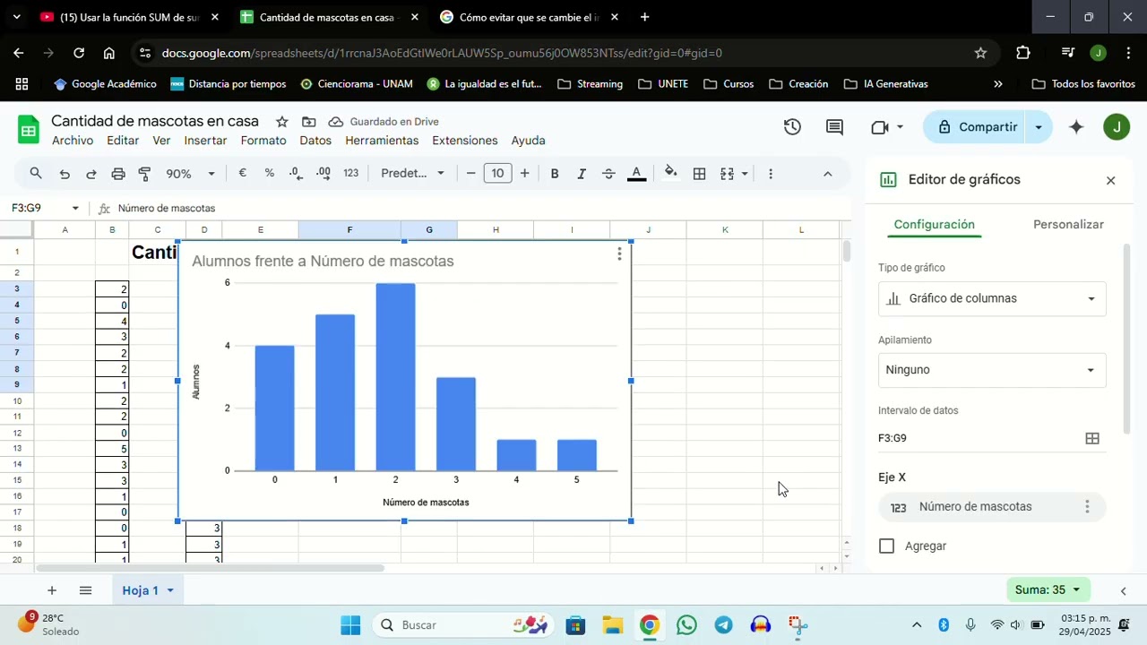Undo the last action
Viewport: 1147px width, 645px height.
point(65,174)
